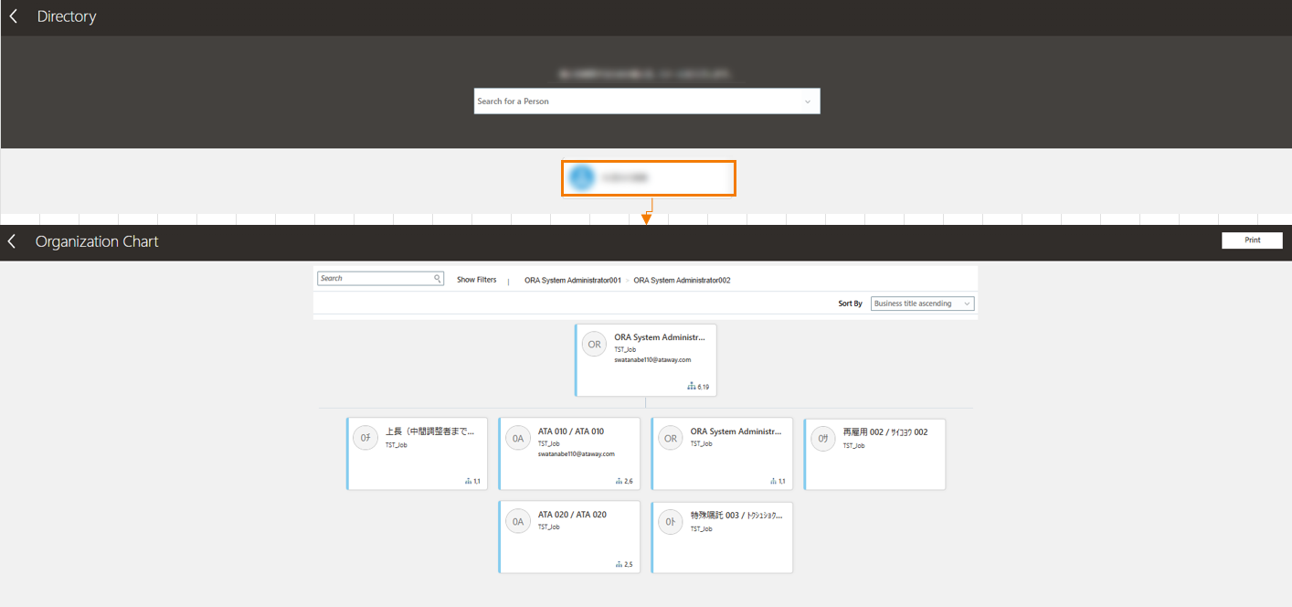The image size is (1292, 607).
Task: Click the magnifier icon in the Search box
Action: [x=437, y=278]
